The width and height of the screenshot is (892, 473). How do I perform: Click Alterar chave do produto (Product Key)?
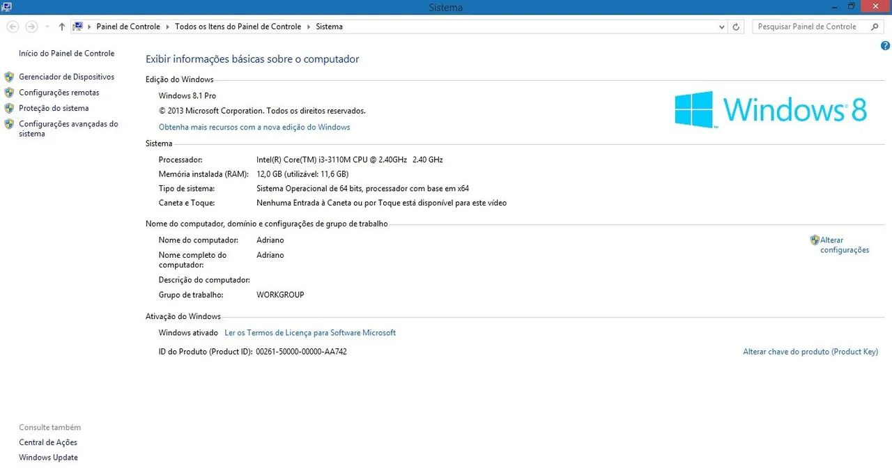pos(810,352)
